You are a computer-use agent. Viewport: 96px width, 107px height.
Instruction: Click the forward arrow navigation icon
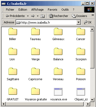33,16
